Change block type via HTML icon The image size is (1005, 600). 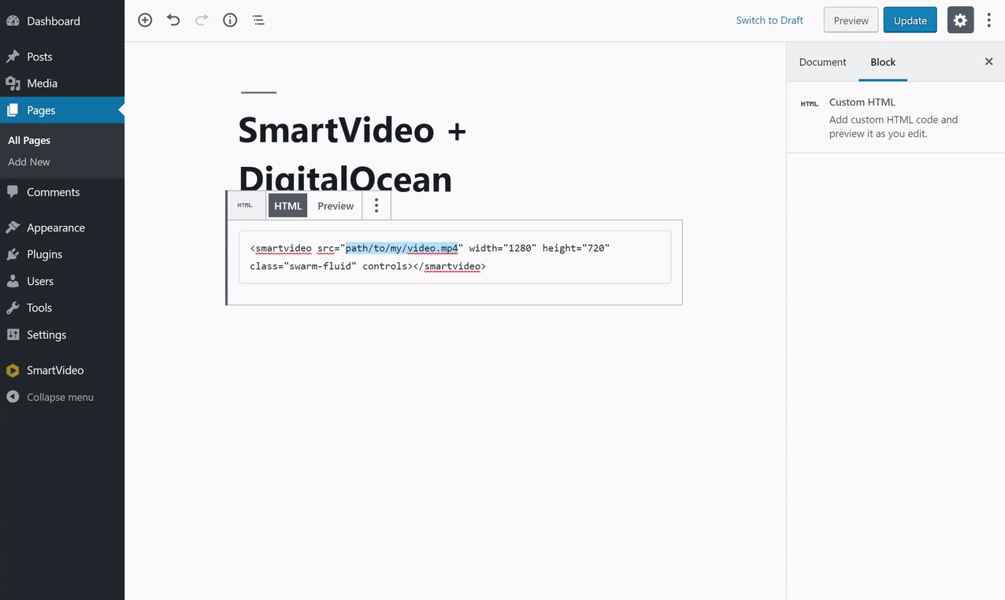pyautogui.click(x=245, y=206)
